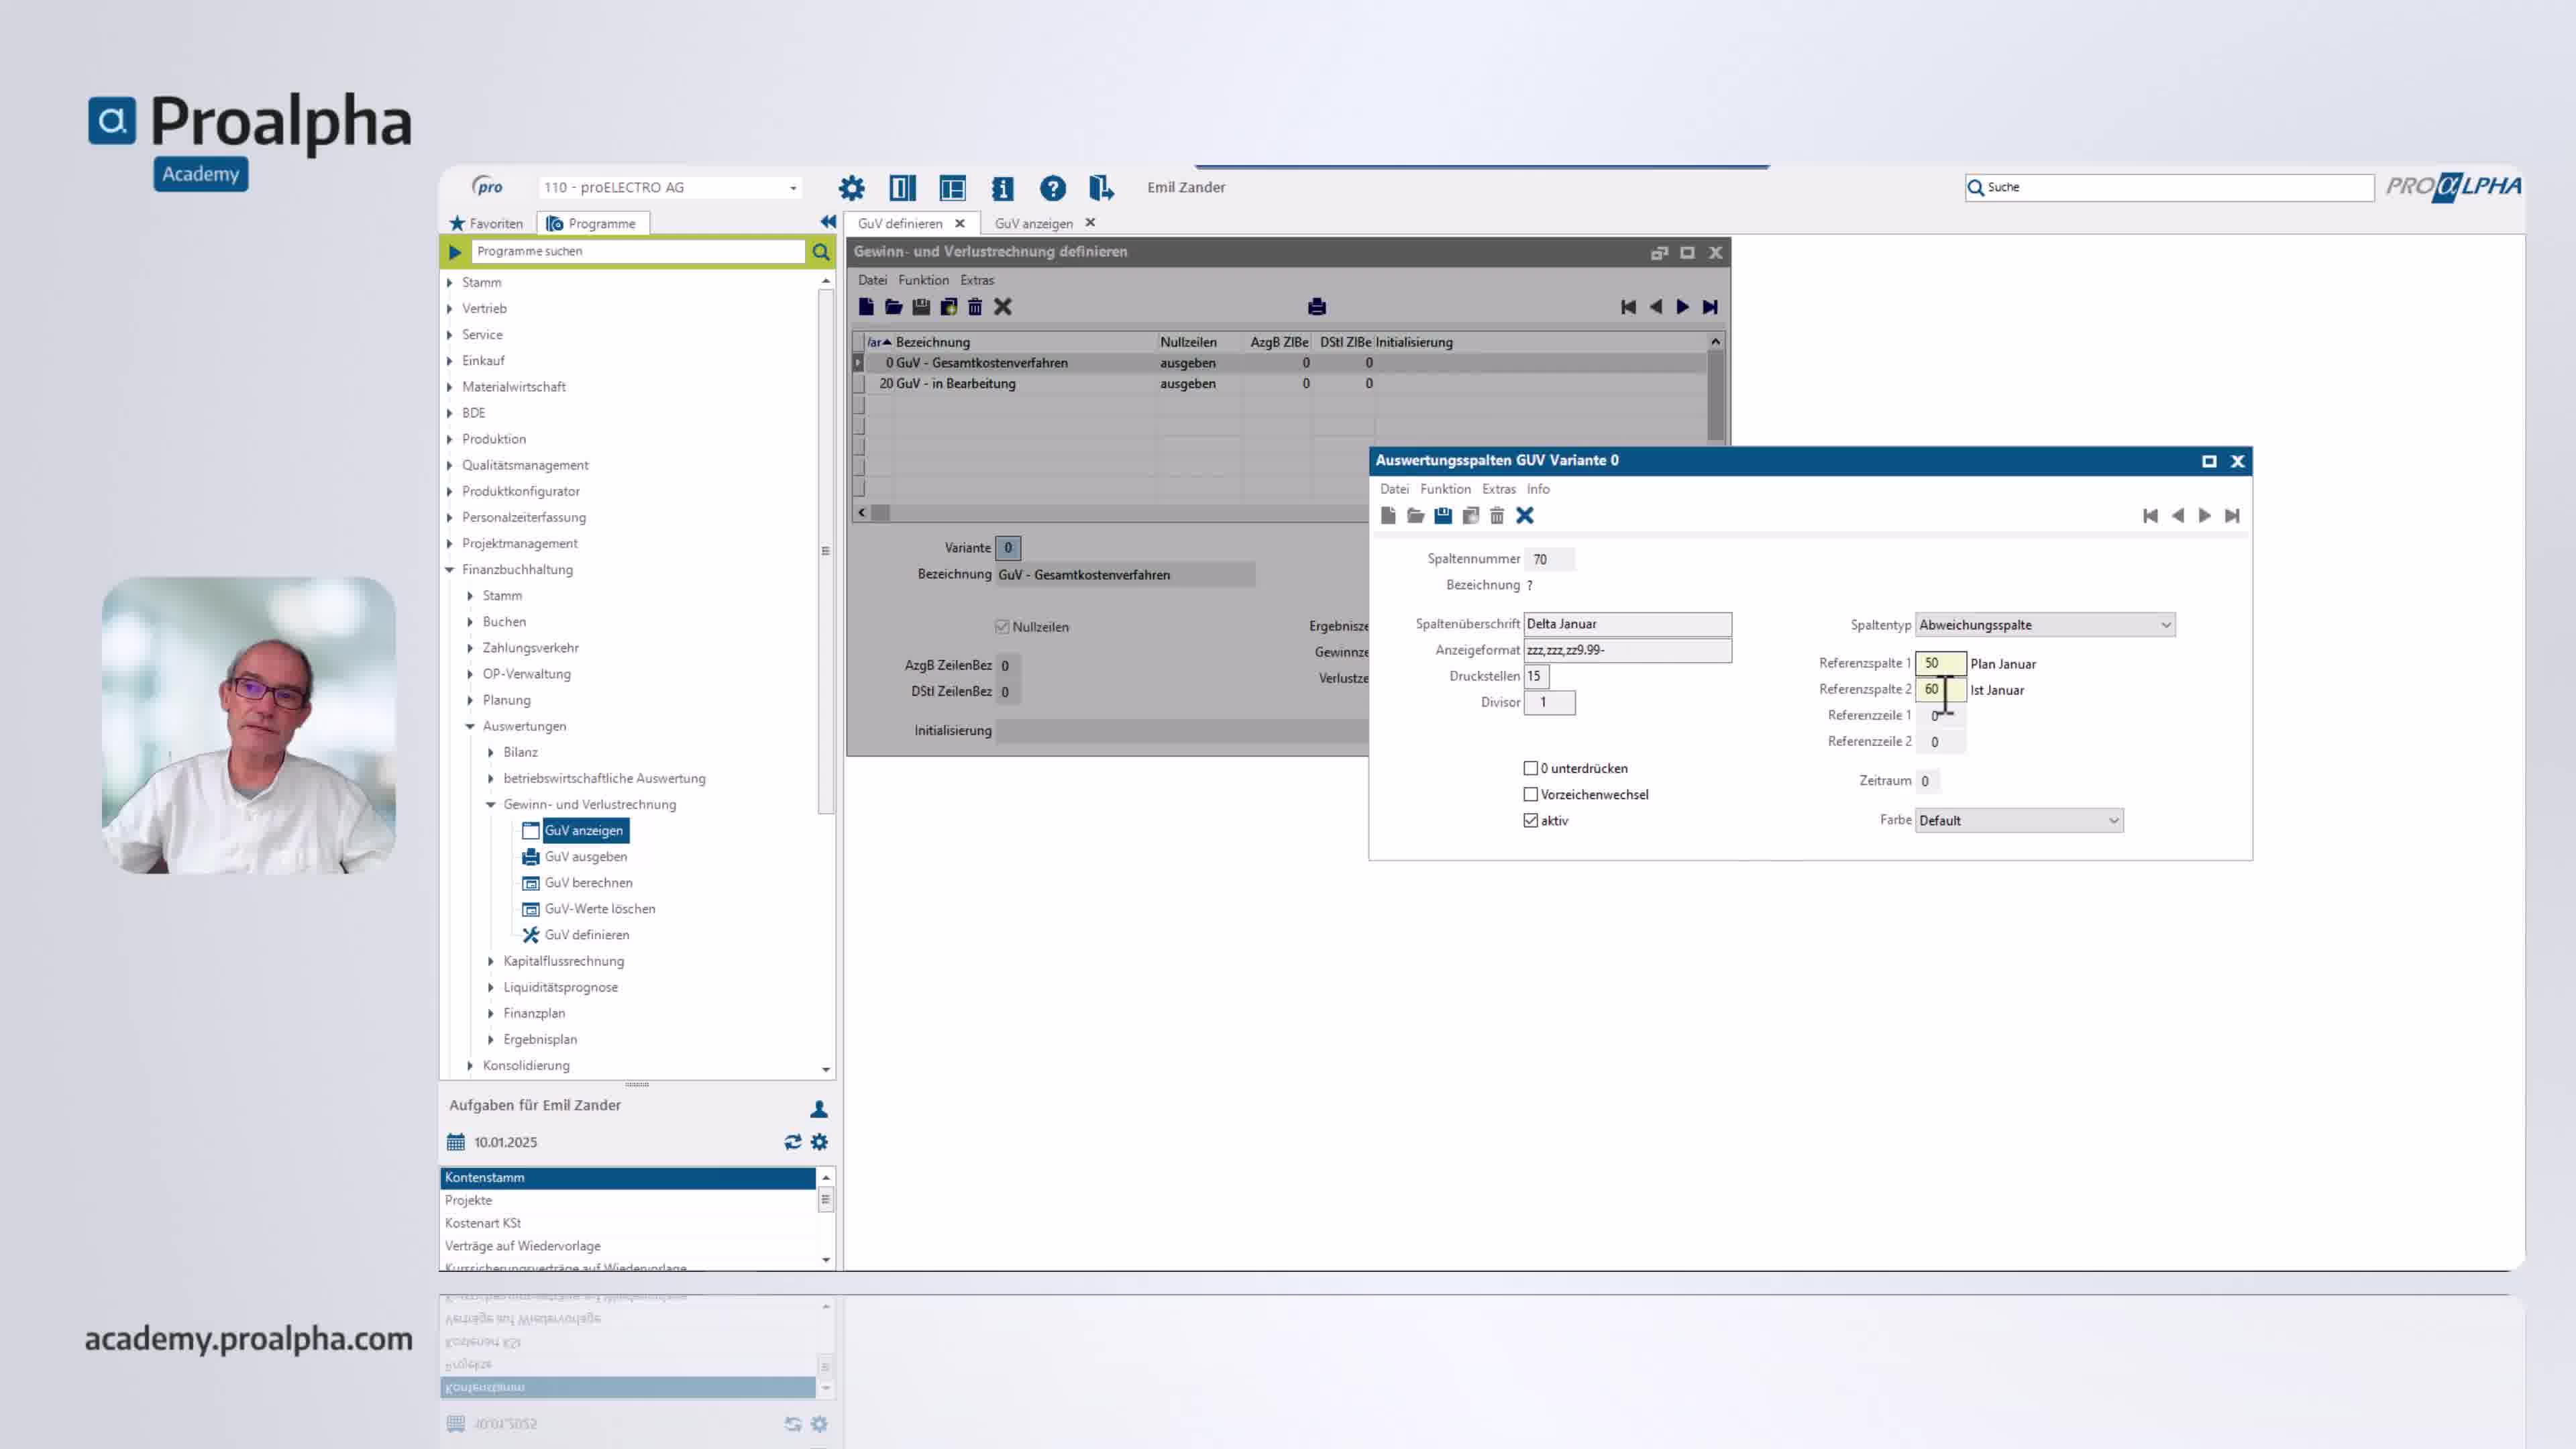Click the save icon in Auswertungsspalten toolbar
This screenshot has height=1449, width=2576.
(1442, 516)
